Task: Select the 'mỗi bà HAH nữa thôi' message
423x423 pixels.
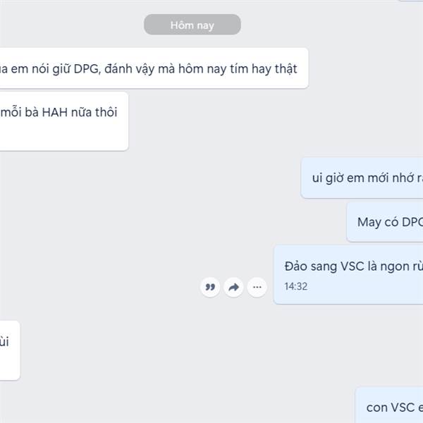Action: coord(64,121)
